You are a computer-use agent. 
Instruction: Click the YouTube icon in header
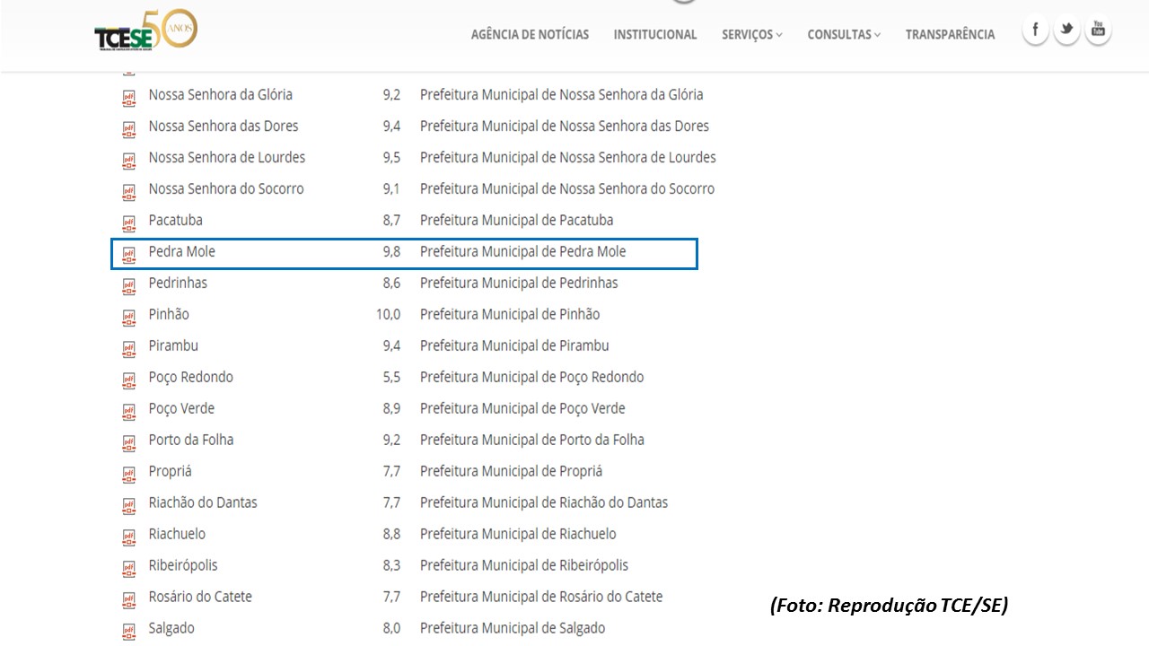tap(1098, 31)
